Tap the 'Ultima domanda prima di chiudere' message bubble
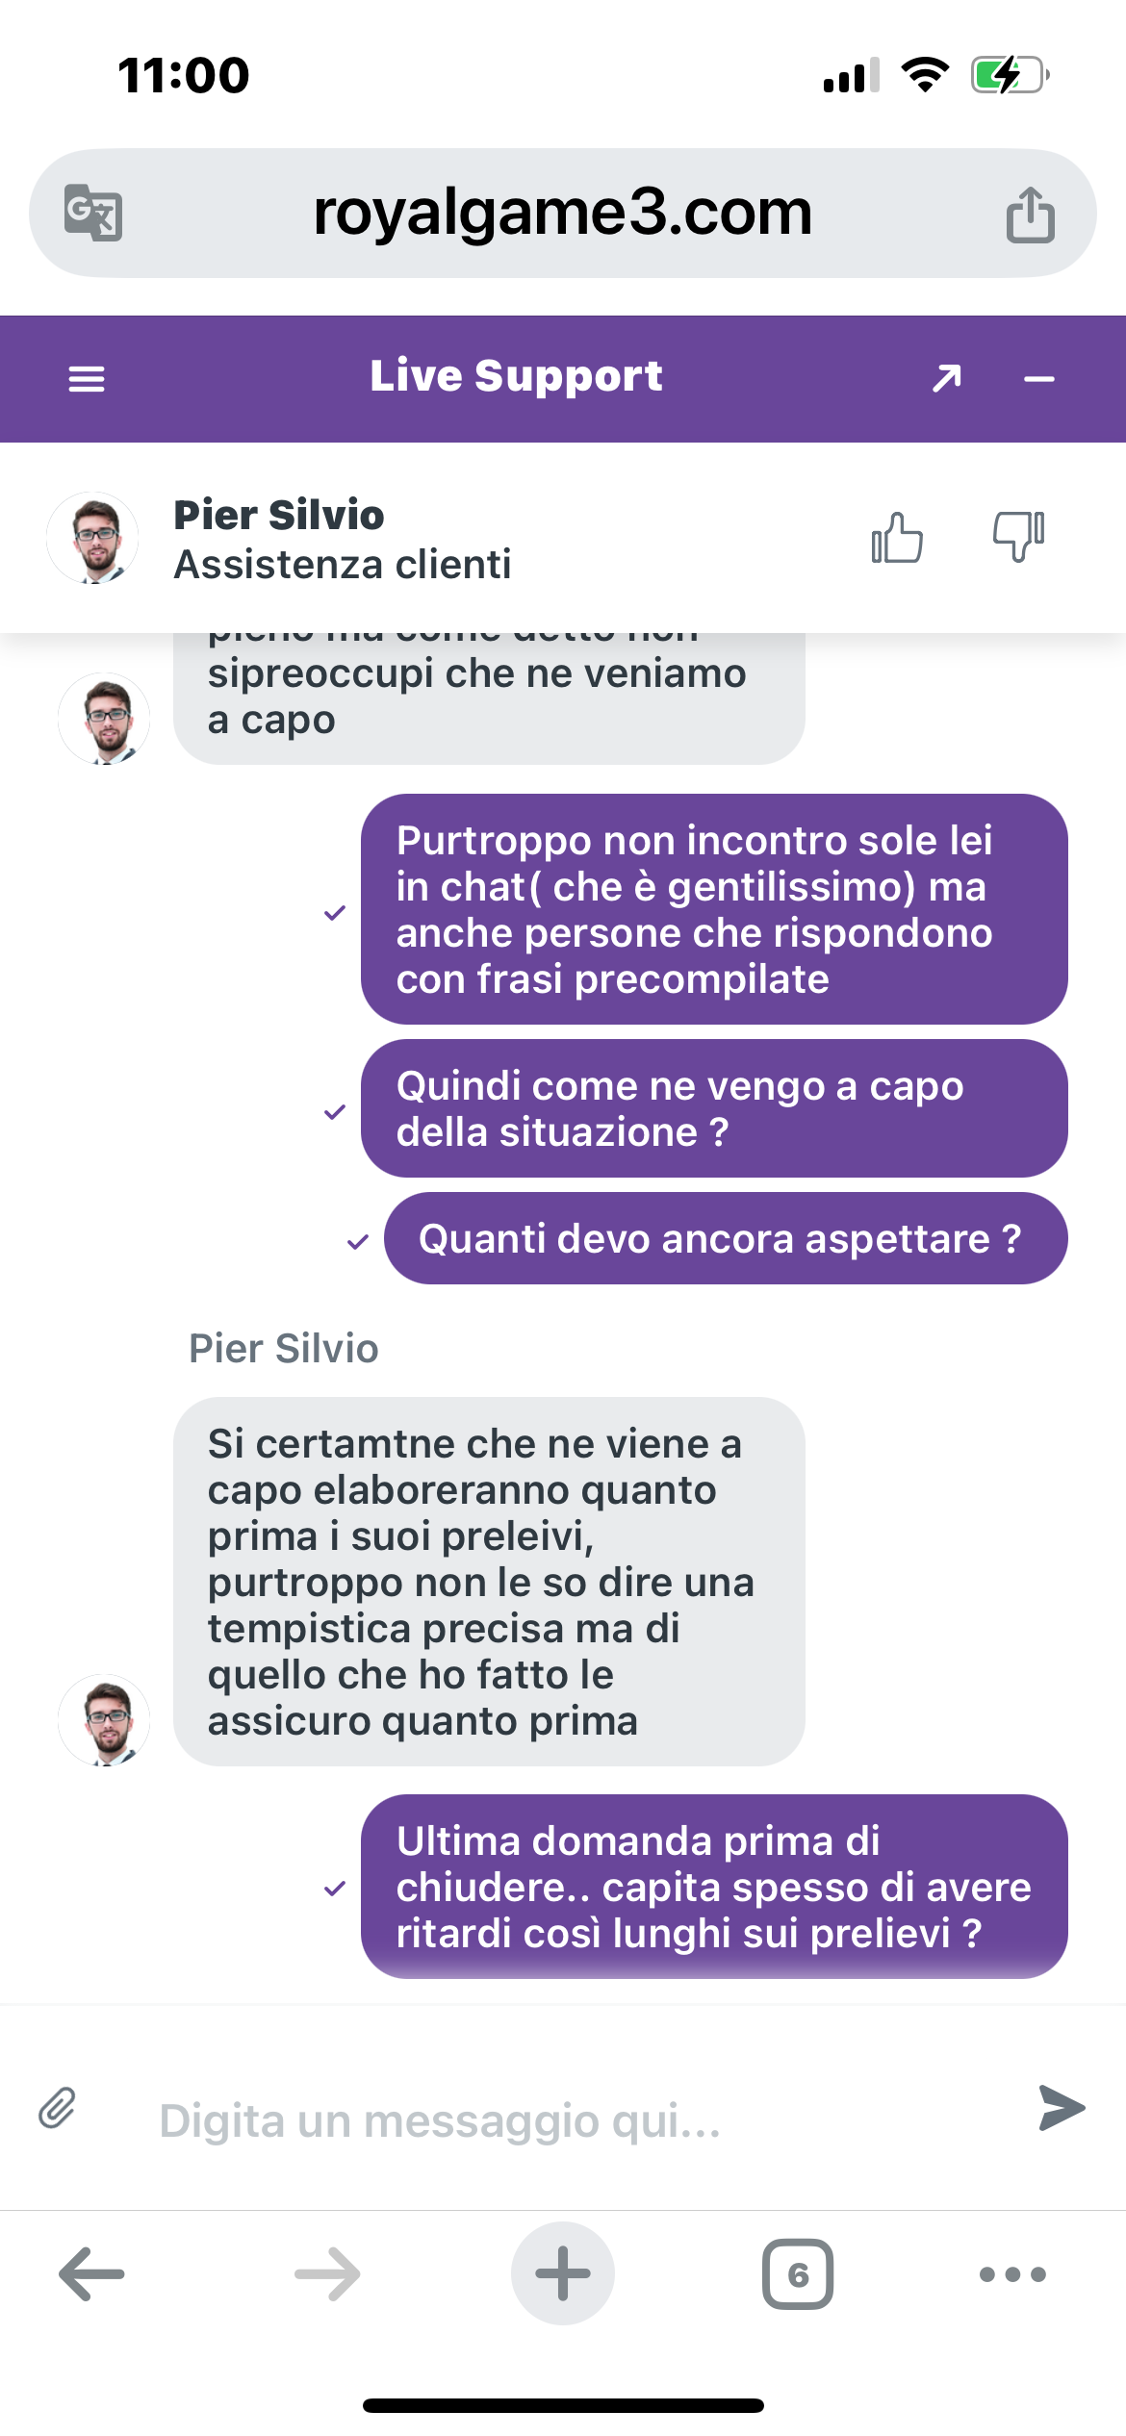 pyautogui.click(x=714, y=1887)
